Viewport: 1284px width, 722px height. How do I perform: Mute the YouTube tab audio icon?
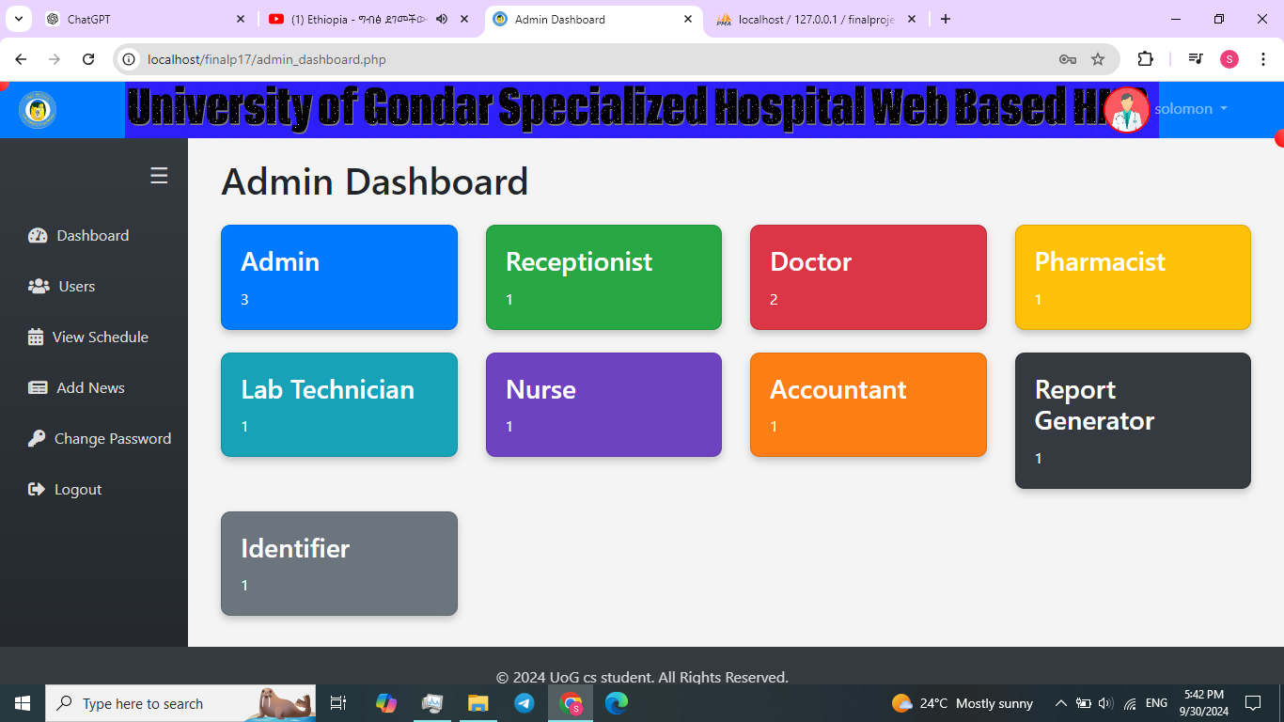(442, 19)
